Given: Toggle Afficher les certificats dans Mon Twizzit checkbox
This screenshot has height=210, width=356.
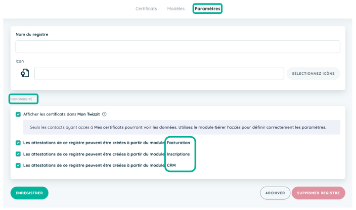Looking at the screenshot, I should point(18,114).
